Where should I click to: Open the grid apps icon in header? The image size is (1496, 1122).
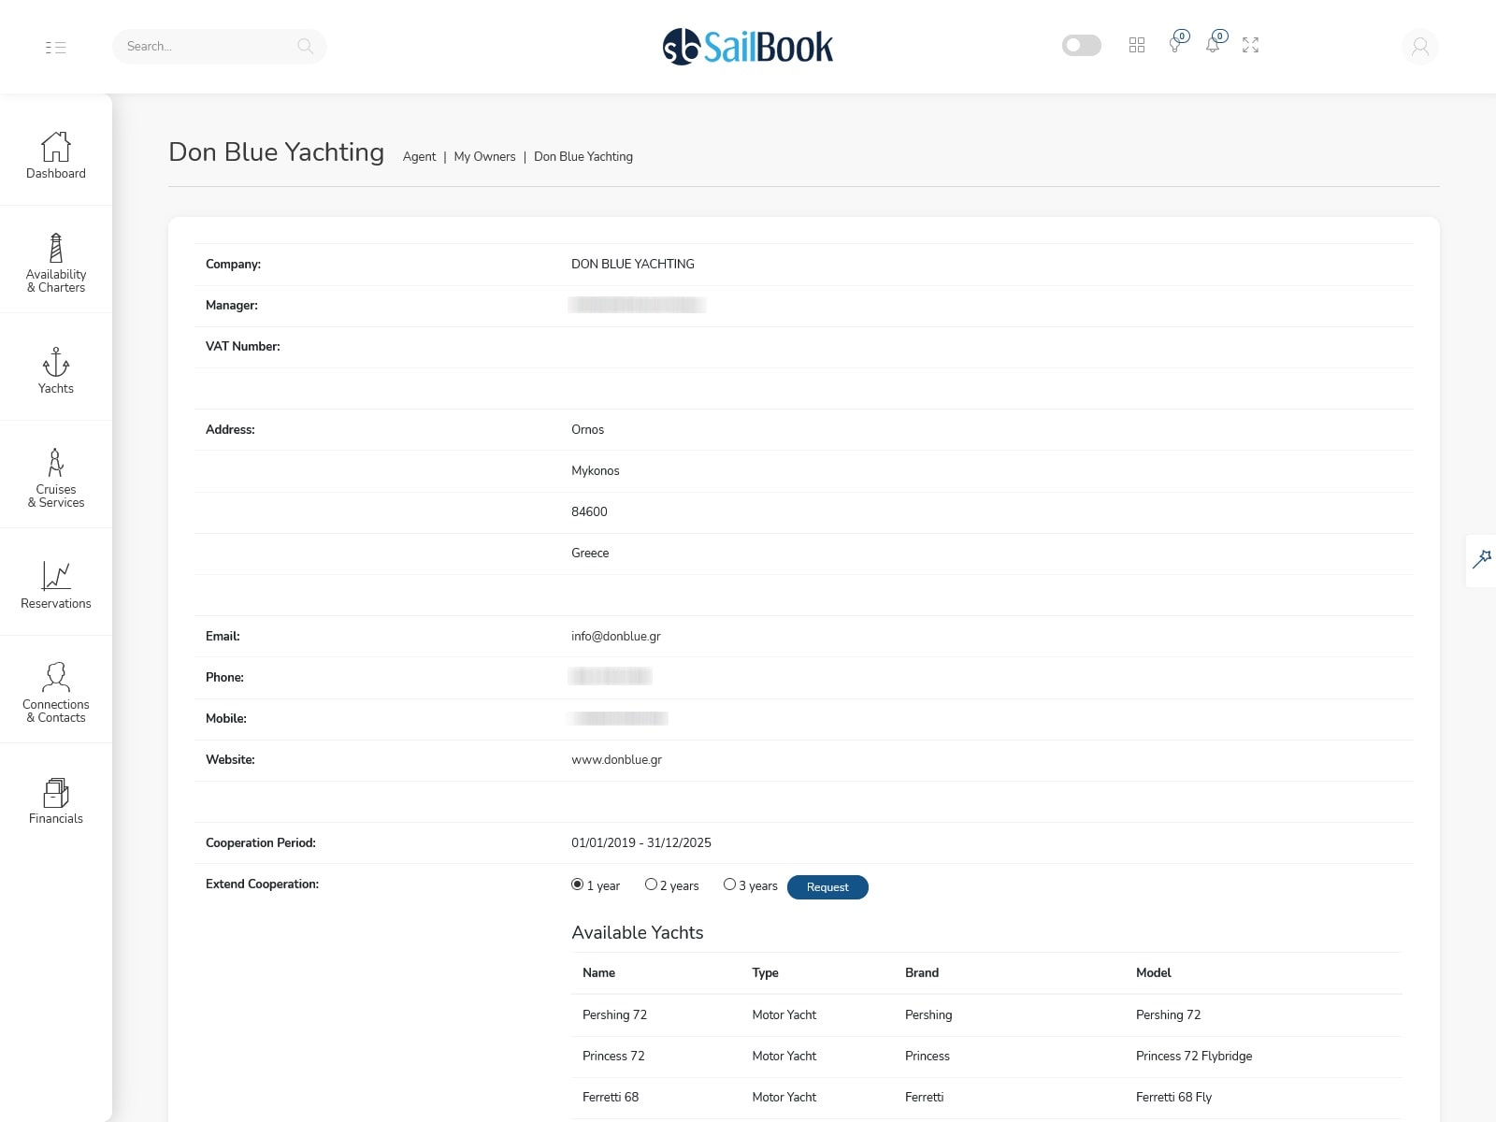(x=1136, y=45)
